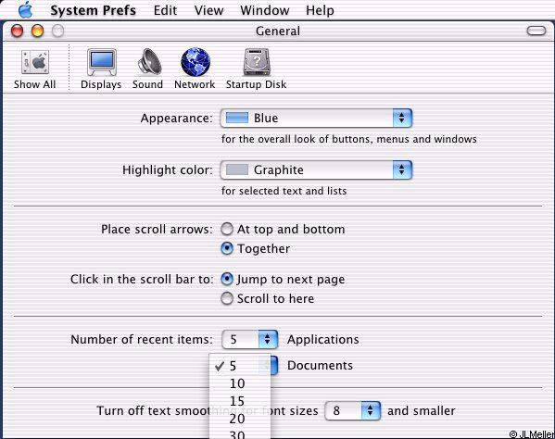
Task: Choose Jump to next page option
Action: point(227,279)
